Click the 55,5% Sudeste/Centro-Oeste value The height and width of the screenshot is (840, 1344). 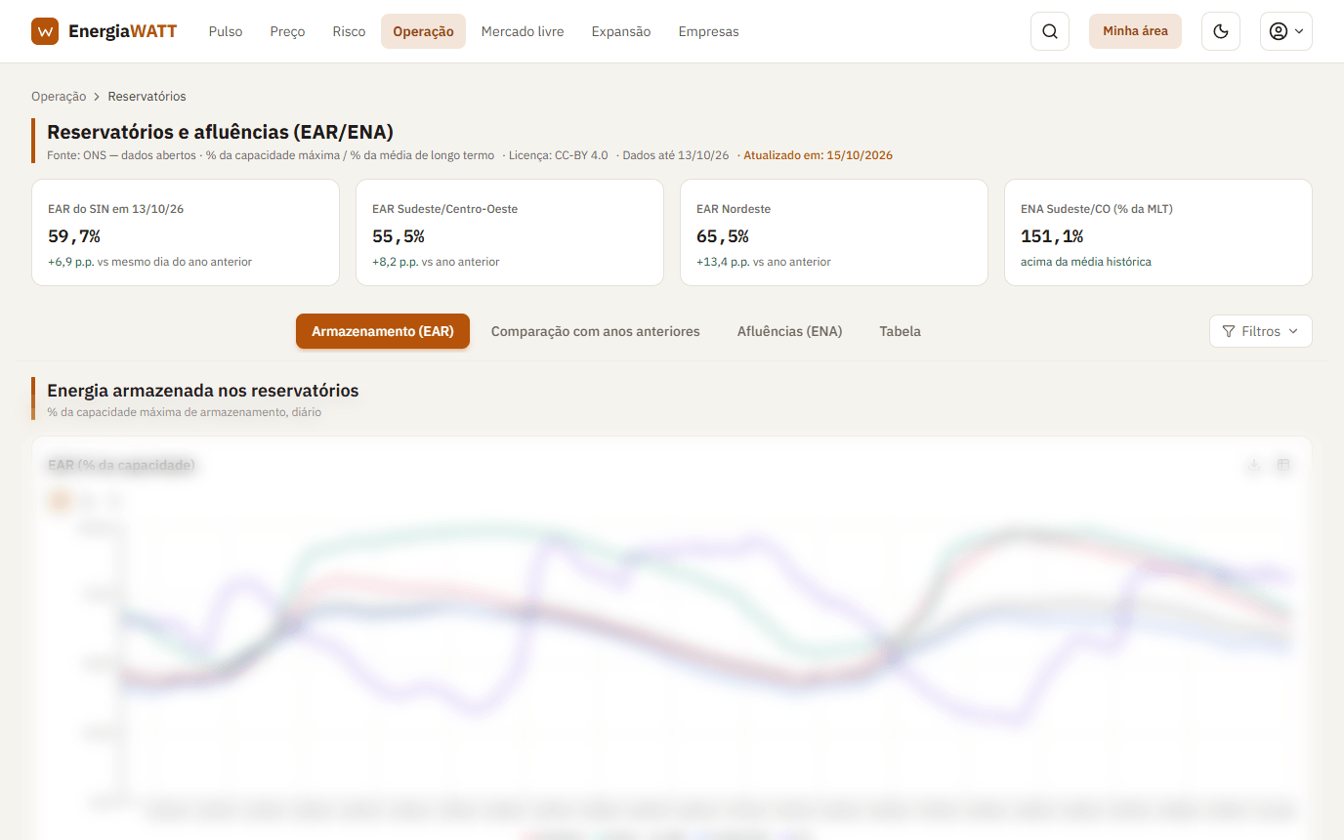[399, 235]
